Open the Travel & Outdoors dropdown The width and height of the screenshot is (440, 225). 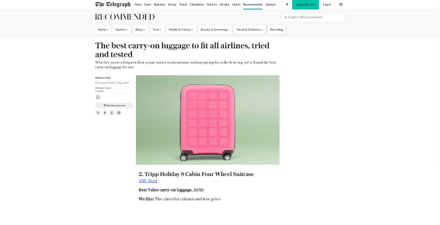click(x=249, y=29)
